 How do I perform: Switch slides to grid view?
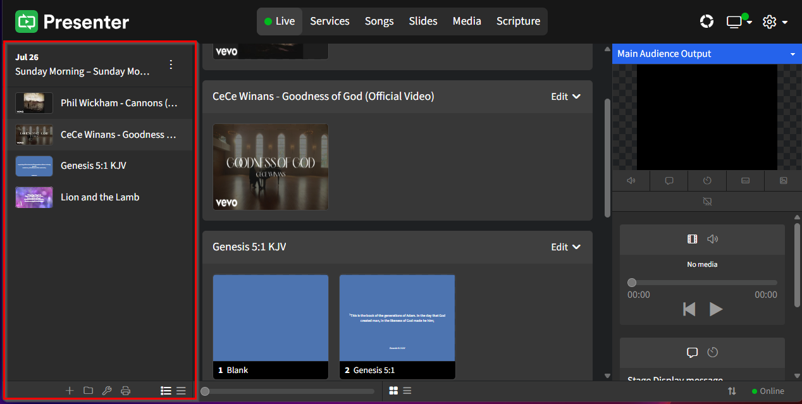coord(393,391)
